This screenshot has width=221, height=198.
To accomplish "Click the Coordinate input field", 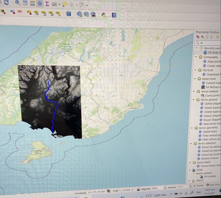I will point(96,192).
